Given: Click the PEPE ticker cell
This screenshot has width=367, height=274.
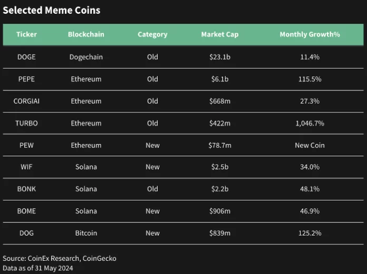Looking at the screenshot, I should click(x=26, y=79).
